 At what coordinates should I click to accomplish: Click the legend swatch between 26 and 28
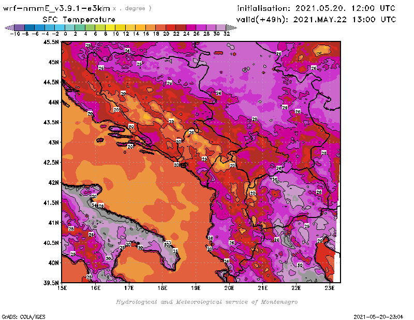click(201, 27)
